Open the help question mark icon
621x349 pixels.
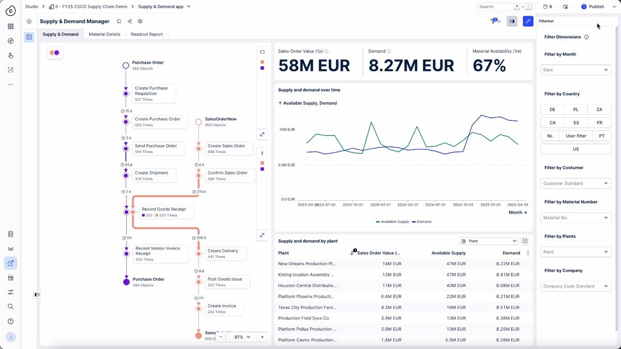click(x=10, y=321)
